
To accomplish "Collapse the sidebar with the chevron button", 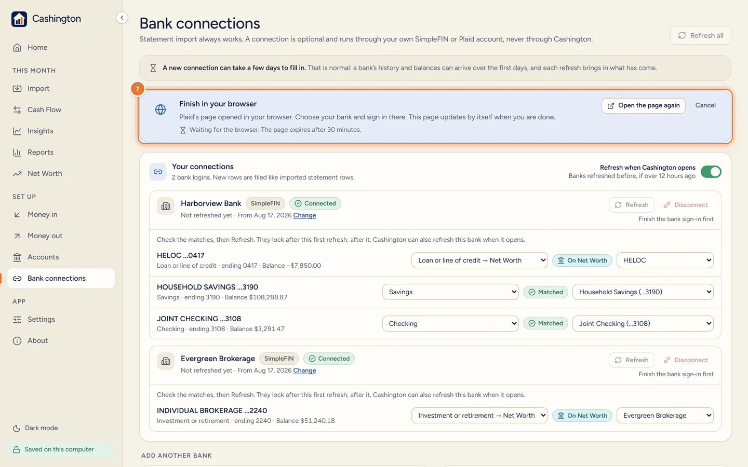I will [122, 18].
